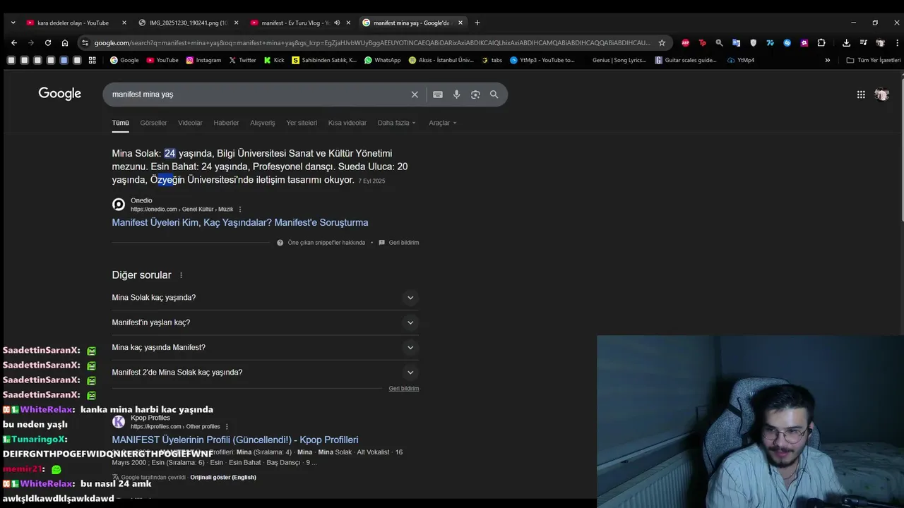Open the Diğer sorular options menu
The height and width of the screenshot is (508, 904).
181,275
